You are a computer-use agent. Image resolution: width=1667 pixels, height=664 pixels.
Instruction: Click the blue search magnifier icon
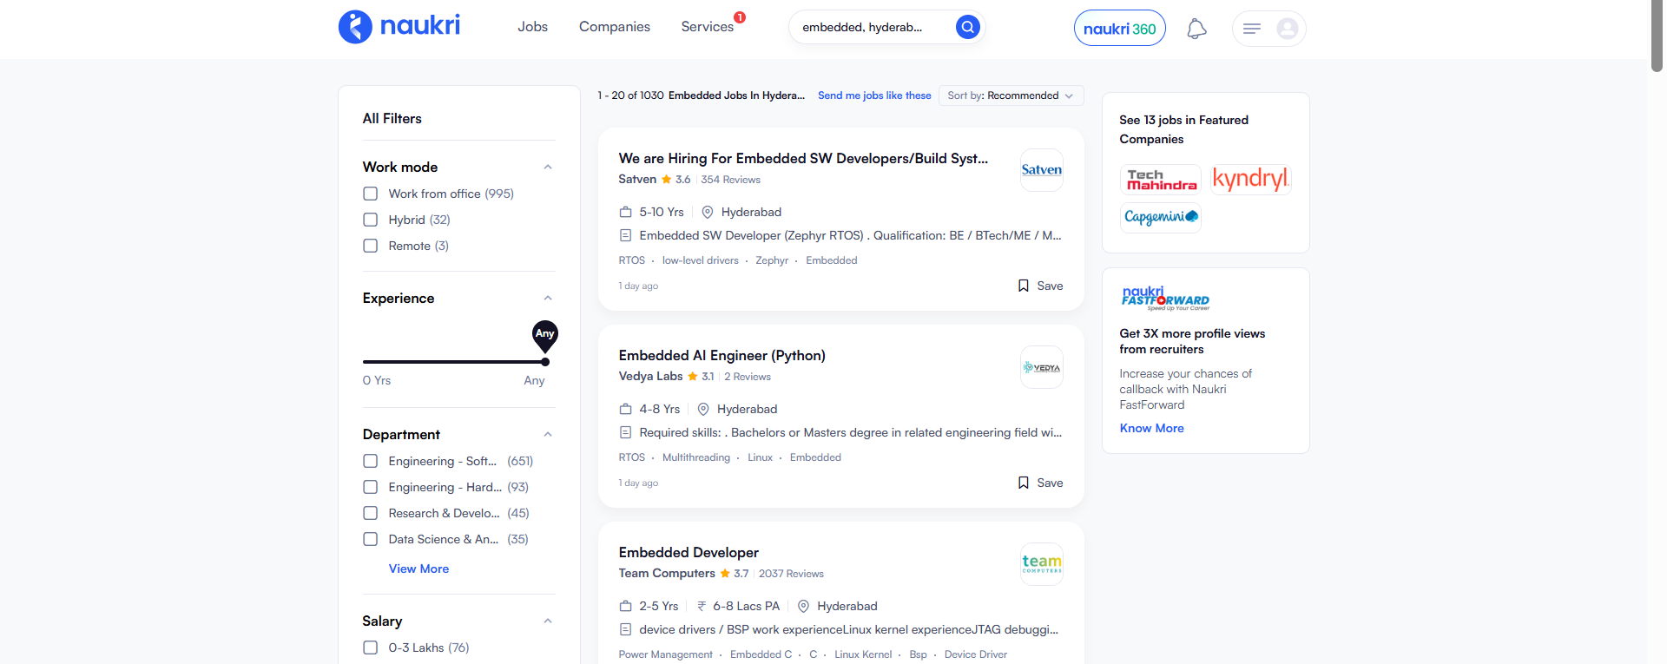(967, 27)
